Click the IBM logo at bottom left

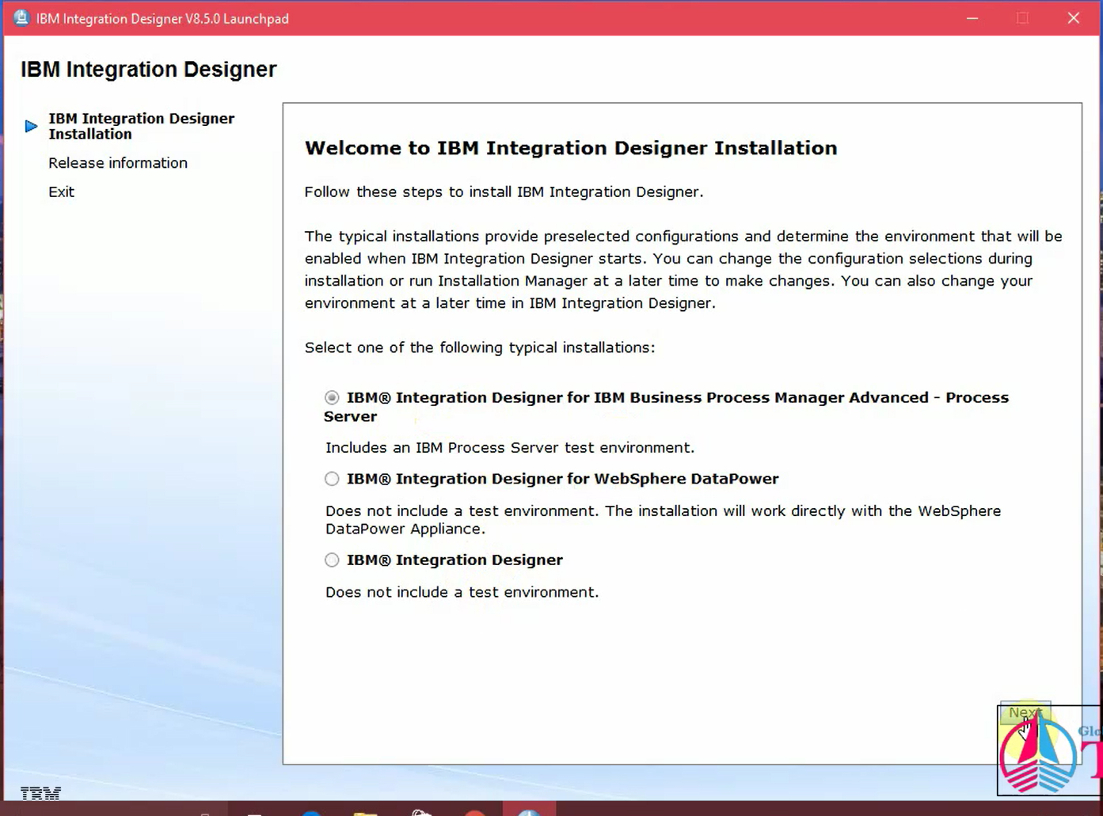coord(40,792)
